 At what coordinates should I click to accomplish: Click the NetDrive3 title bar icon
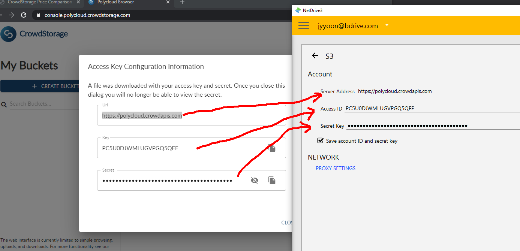(298, 10)
